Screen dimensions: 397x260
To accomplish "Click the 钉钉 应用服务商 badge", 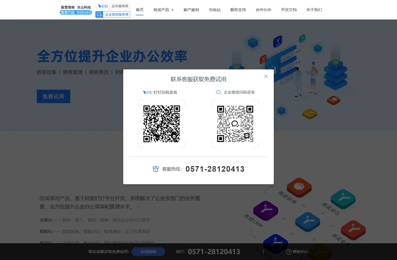I will (x=113, y=6).
